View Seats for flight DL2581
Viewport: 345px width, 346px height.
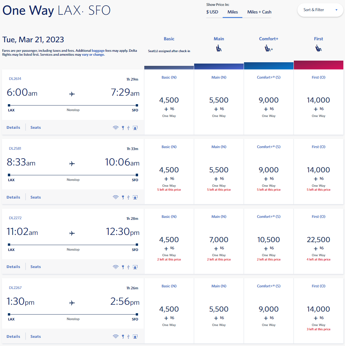point(35,197)
